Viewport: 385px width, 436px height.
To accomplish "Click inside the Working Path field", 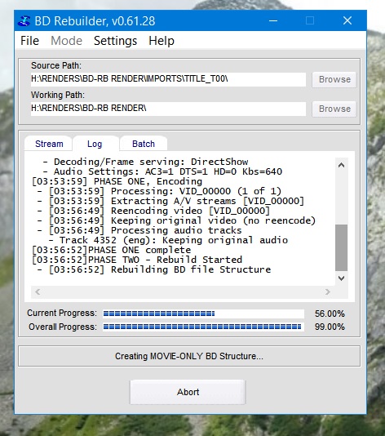I will 168,109.
